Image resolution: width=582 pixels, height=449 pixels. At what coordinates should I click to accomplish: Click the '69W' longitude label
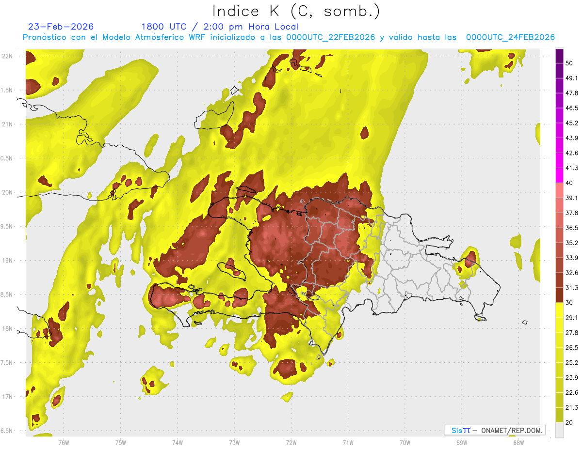(462, 443)
